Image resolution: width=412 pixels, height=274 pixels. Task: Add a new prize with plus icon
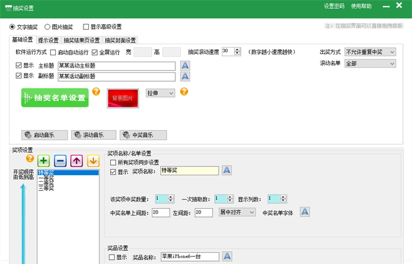point(44,161)
